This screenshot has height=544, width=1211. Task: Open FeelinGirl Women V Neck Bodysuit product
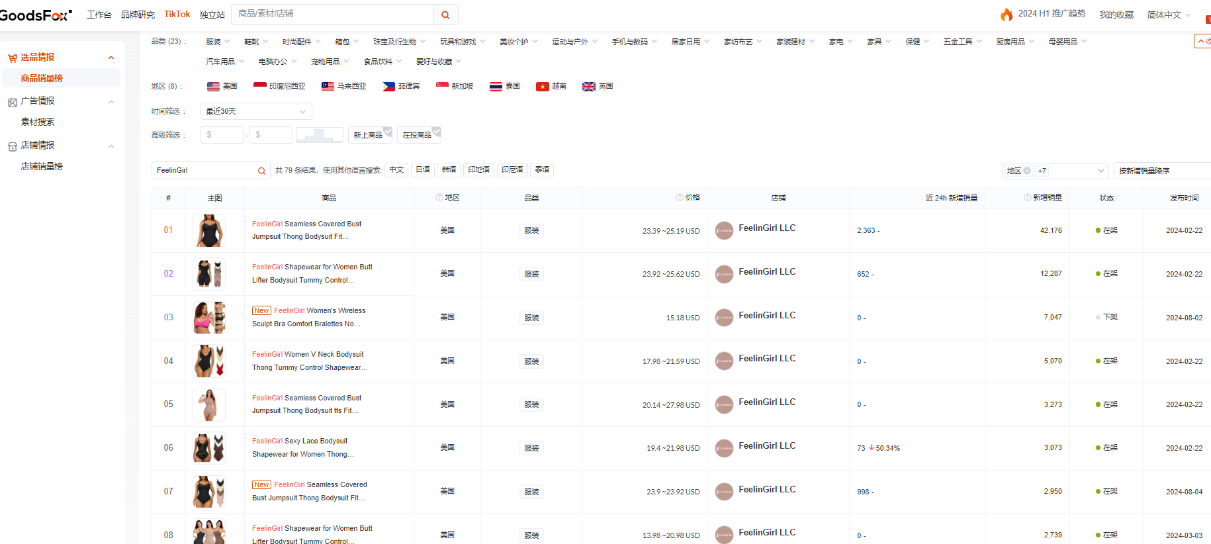pos(310,361)
